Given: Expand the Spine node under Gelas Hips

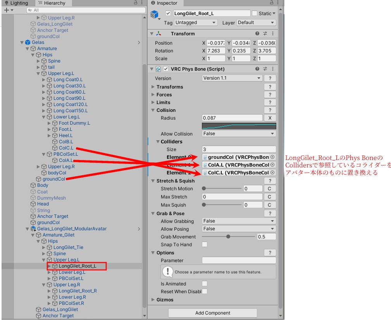Looking at the screenshot, I should [x=38, y=61].
